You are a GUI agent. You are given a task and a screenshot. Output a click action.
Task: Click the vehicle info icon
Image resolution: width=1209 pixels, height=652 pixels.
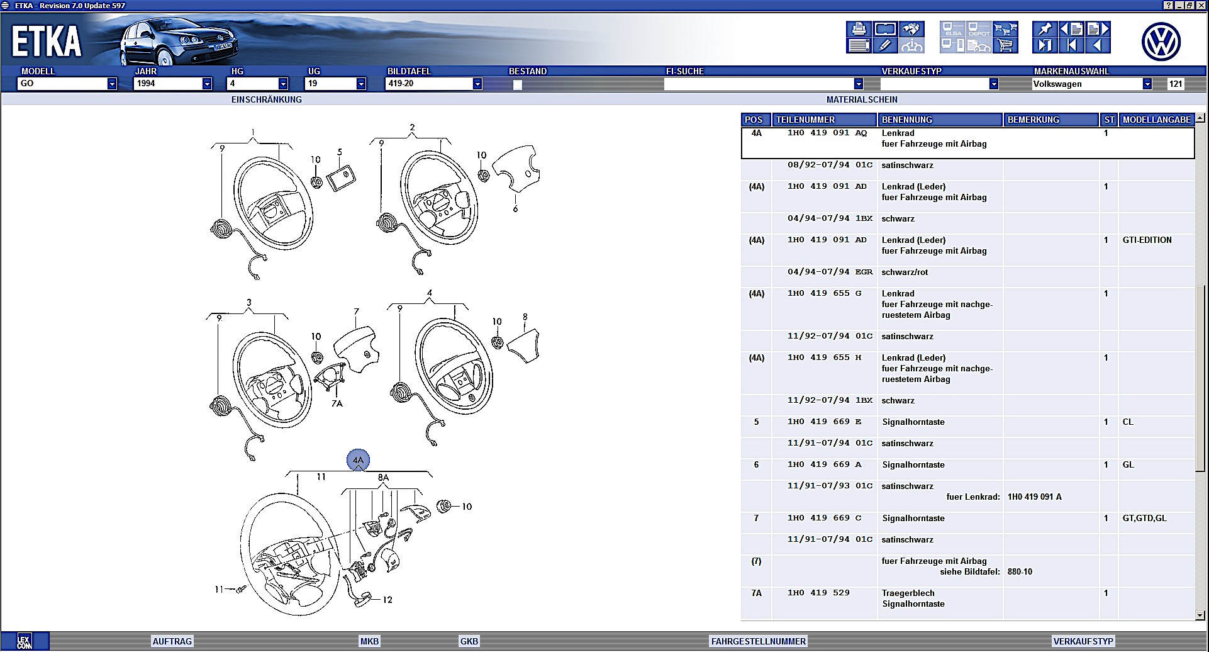pyautogui.click(x=911, y=45)
